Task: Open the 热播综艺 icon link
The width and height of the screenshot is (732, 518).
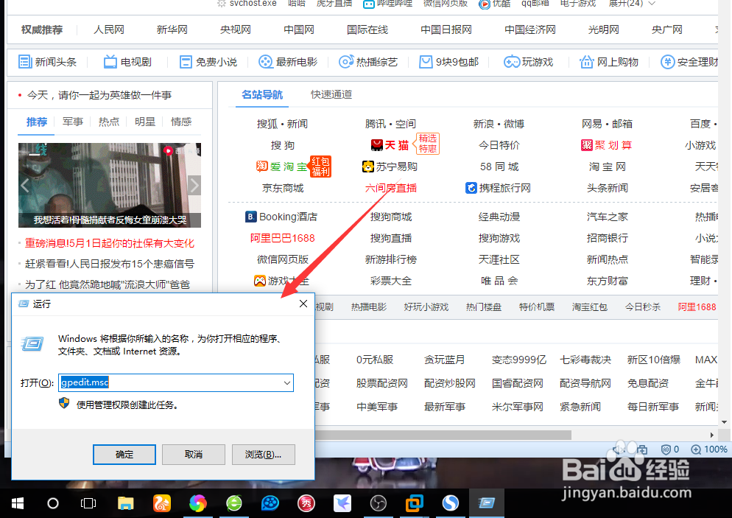Action: (368, 62)
